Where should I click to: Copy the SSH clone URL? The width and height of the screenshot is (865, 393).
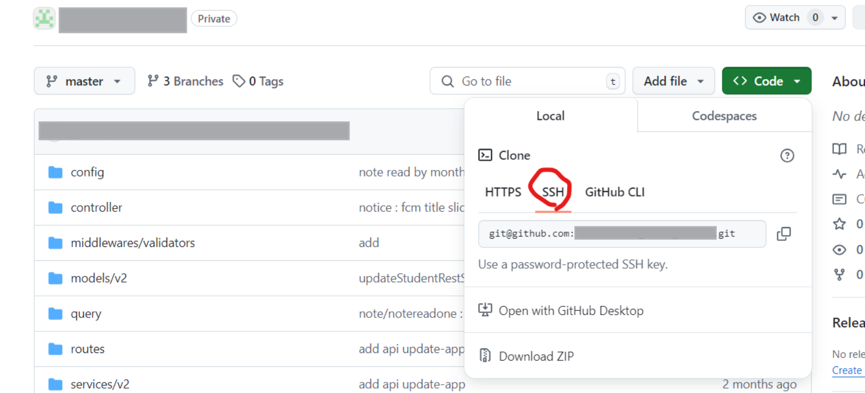coord(784,234)
